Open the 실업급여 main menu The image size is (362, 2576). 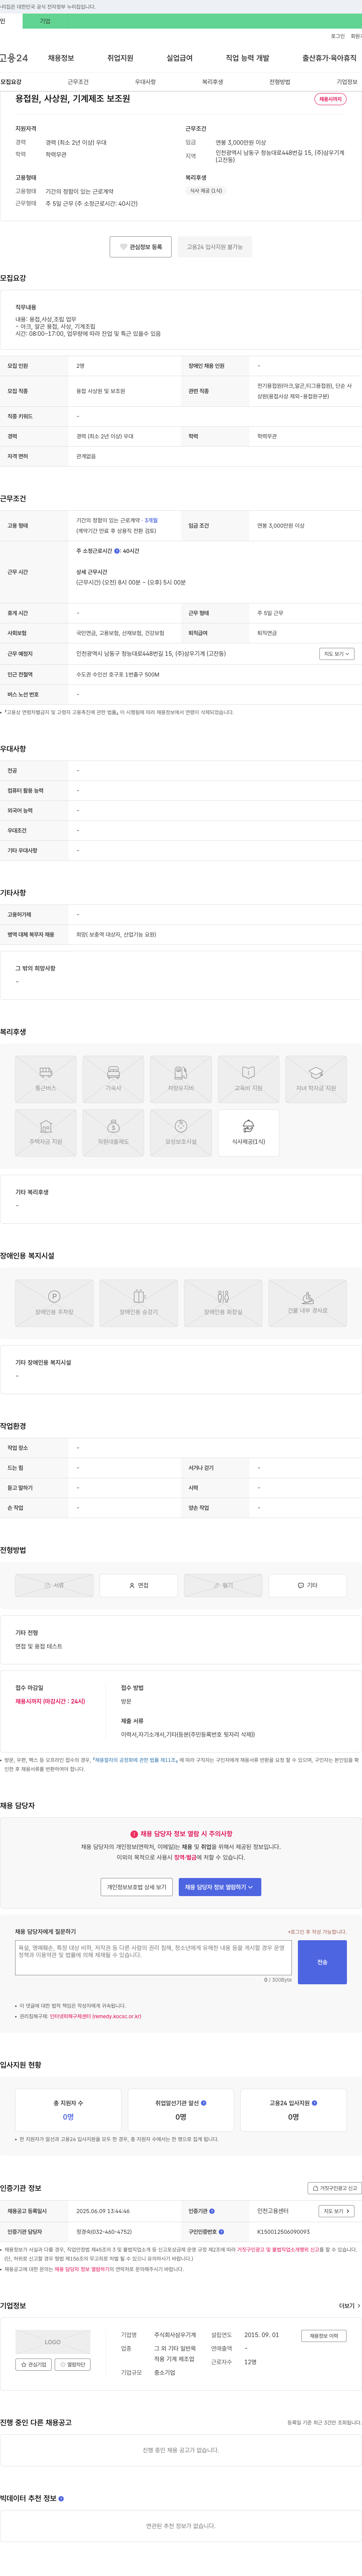179,58
